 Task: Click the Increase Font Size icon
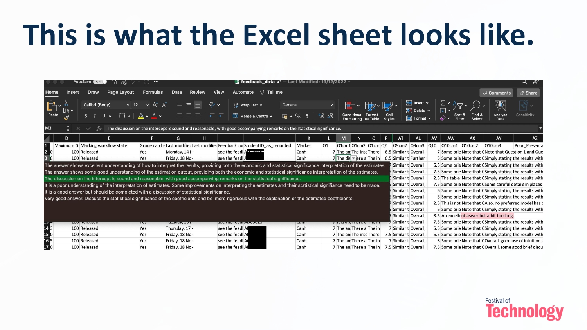point(155,105)
